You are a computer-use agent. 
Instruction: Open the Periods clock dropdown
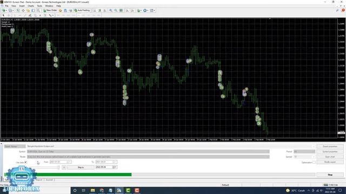coord(145,10)
